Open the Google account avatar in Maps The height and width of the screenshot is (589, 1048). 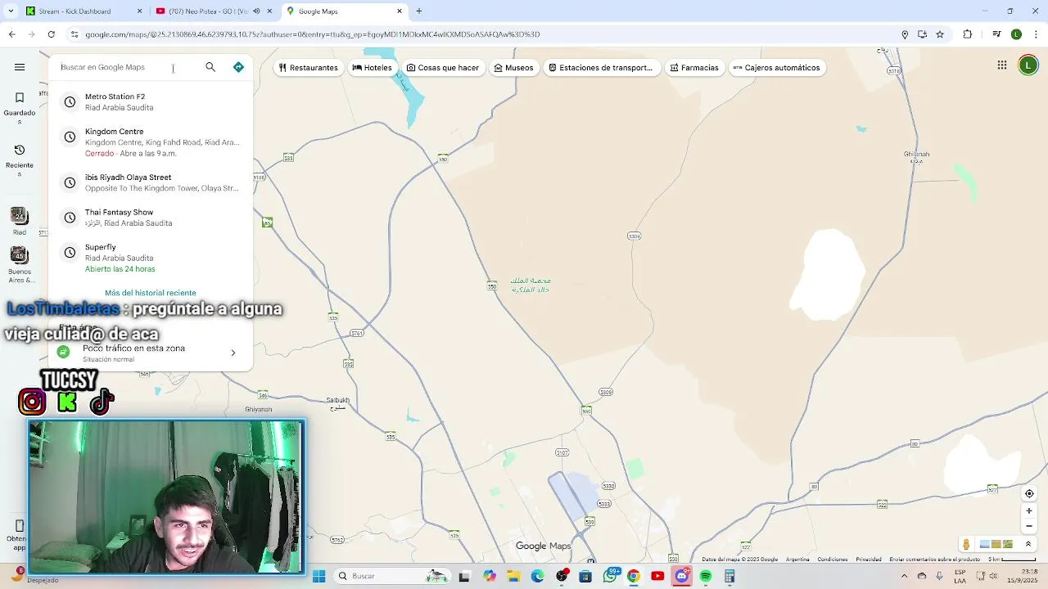pyautogui.click(x=1028, y=65)
